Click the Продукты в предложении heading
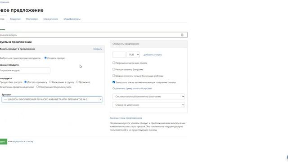Image resolution: width=288 pixels, height=162 pixels. coord(16,42)
